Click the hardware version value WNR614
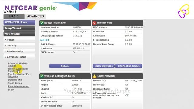This screenshot has height=109, width=194. [x=77, y=27]
